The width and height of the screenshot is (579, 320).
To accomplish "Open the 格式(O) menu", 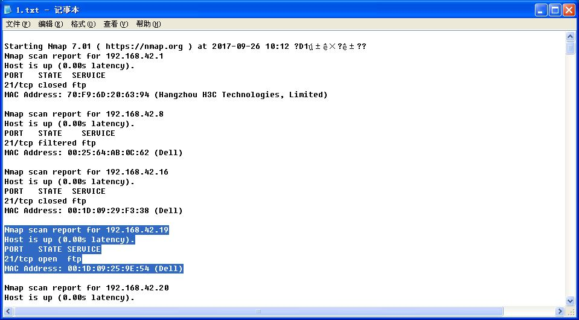I will point(83,24).
